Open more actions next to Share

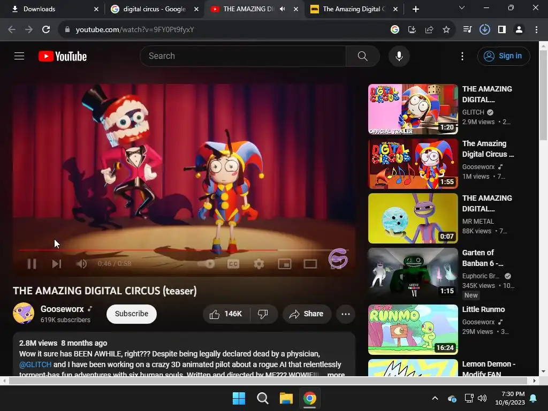(346, 314)
